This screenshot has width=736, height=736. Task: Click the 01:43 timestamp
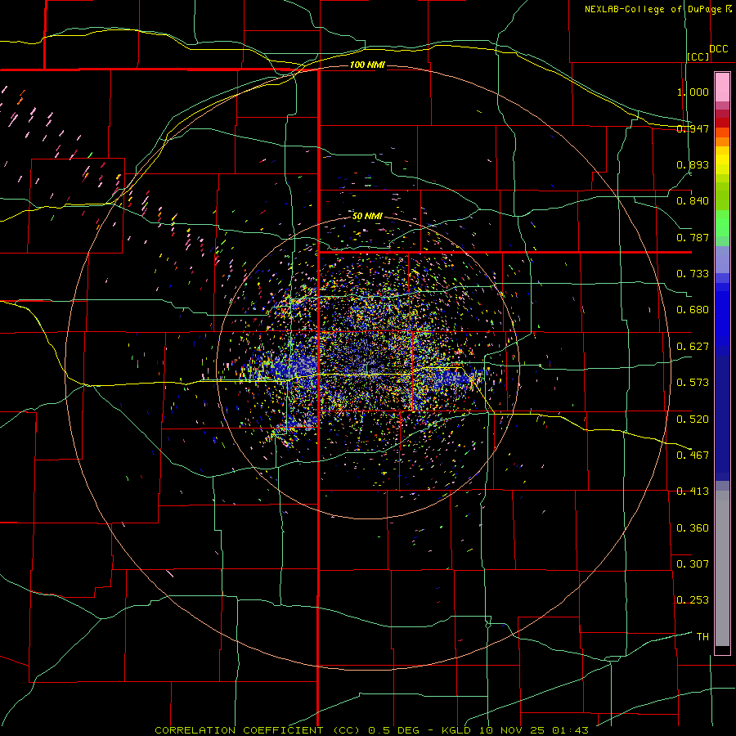(570, 730)
